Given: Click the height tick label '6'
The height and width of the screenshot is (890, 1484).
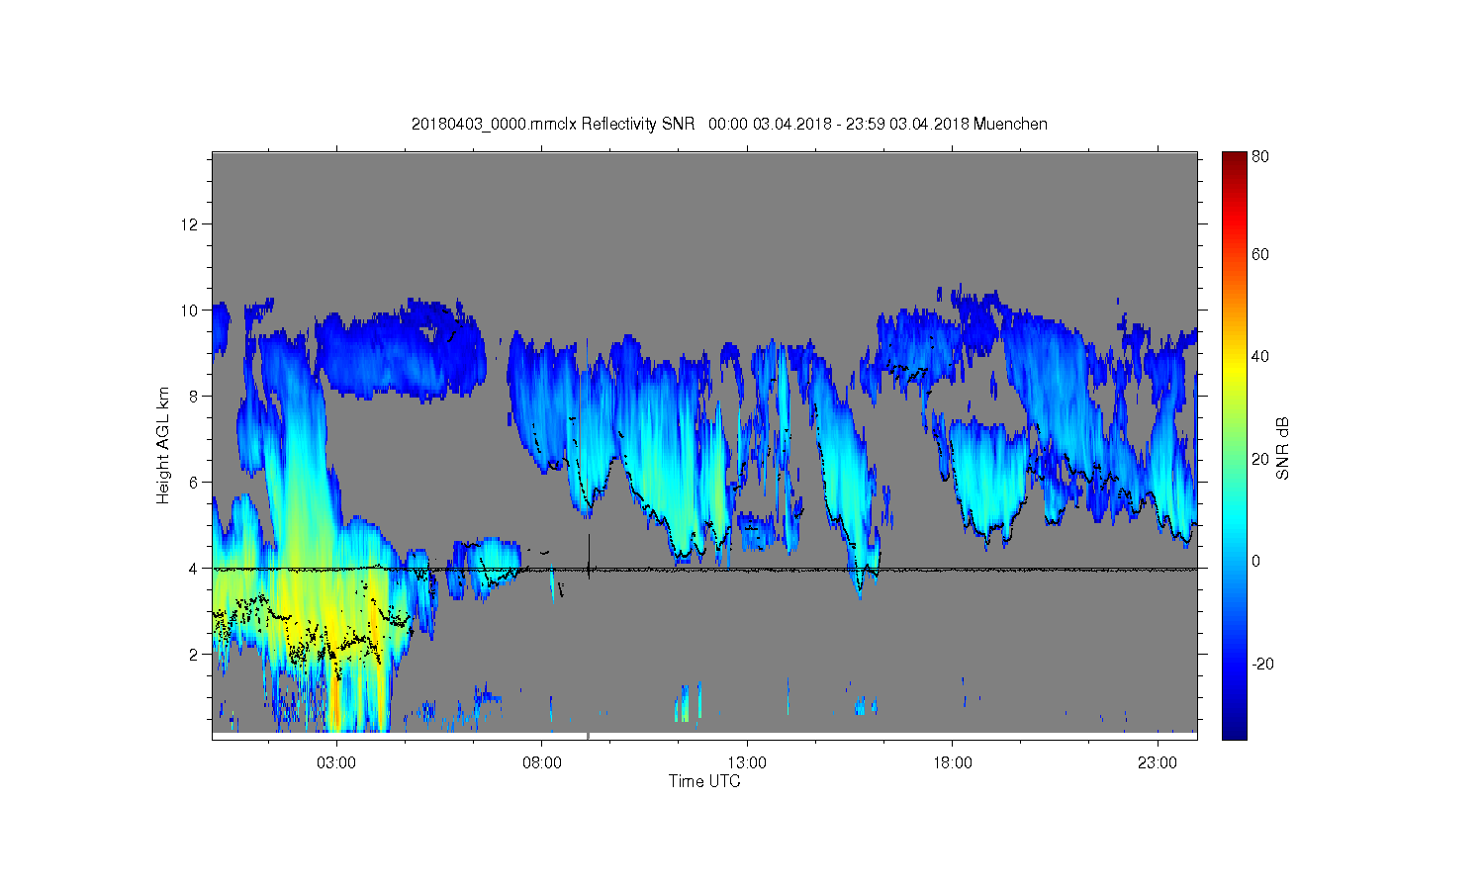Looking at the screenshot, I should (194, 482).
